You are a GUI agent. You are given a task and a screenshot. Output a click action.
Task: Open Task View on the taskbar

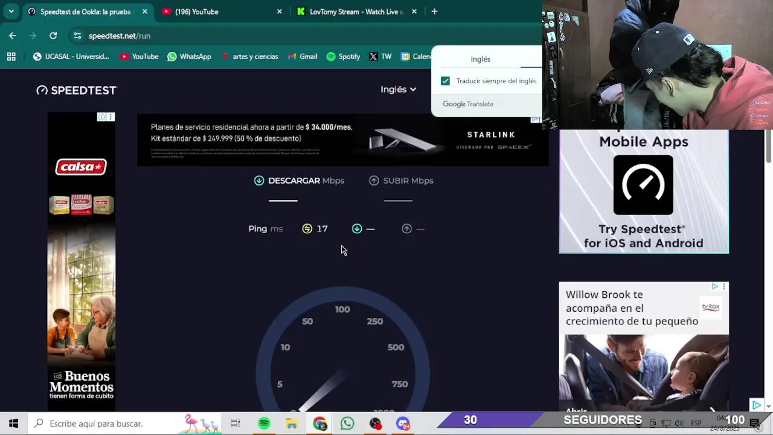tap(236, 424)
